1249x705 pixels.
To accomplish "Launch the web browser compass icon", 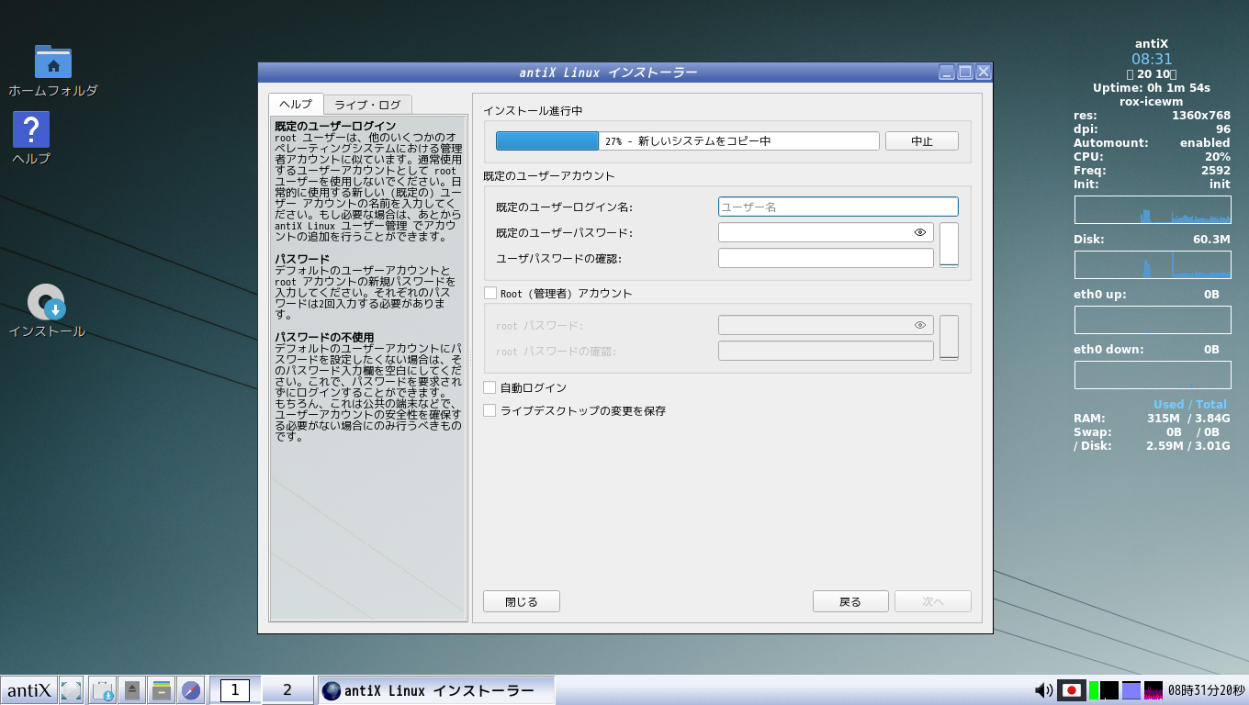I will (x=191, y=690).
